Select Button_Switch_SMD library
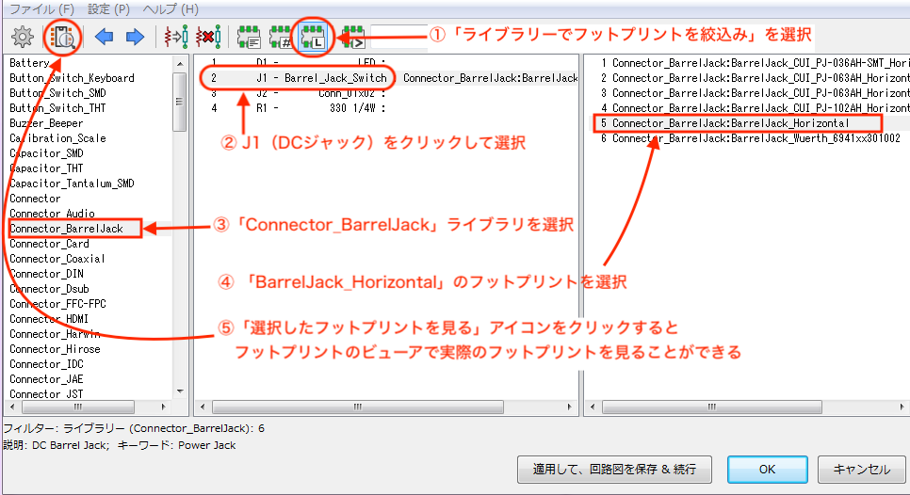This screenshot has height=495, width=910. (57, 93)
